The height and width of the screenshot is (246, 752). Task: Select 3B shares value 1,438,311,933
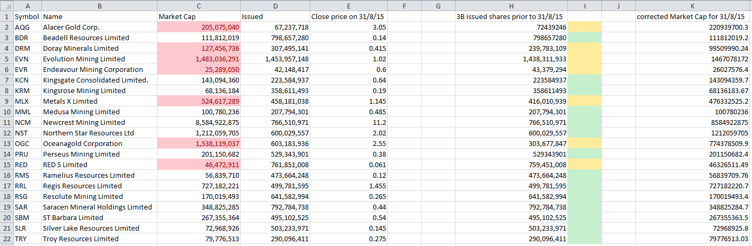pyautogui.click(x=511, y=59)
